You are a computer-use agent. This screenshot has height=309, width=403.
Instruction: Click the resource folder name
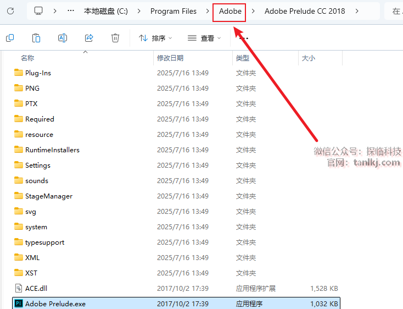click(x=39, y=135)
